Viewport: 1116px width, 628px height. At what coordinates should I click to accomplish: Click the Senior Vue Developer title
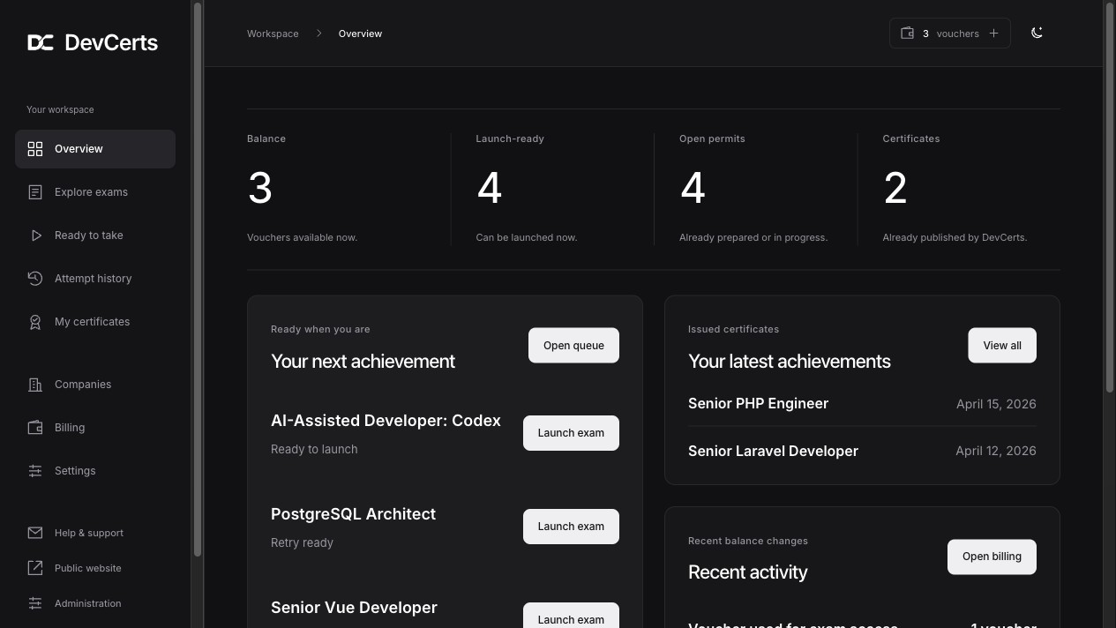tap(354, 608)
